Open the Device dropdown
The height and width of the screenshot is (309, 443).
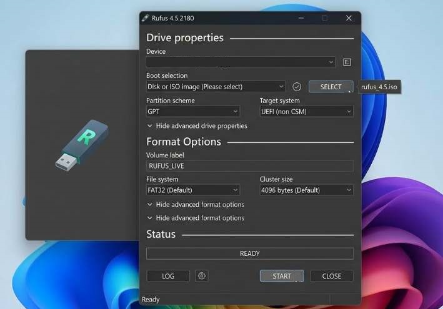pos(241,62)
